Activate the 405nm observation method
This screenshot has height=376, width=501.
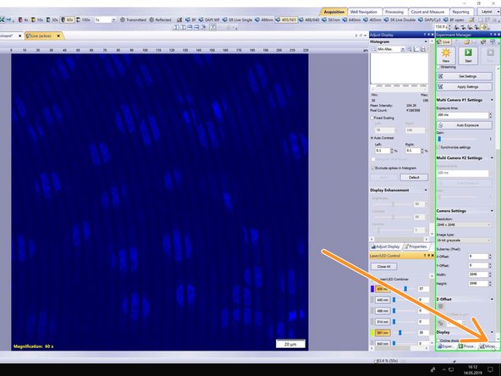coord(372,19)
